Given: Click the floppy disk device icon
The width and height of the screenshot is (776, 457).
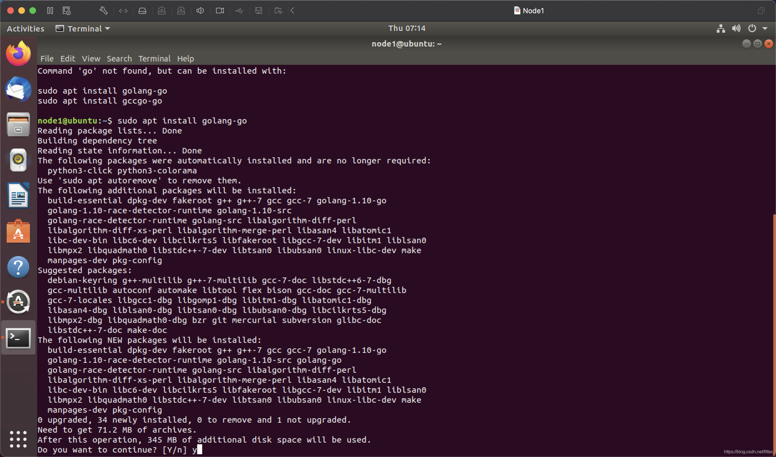Looking at the screenshot, I should (259, 11).
